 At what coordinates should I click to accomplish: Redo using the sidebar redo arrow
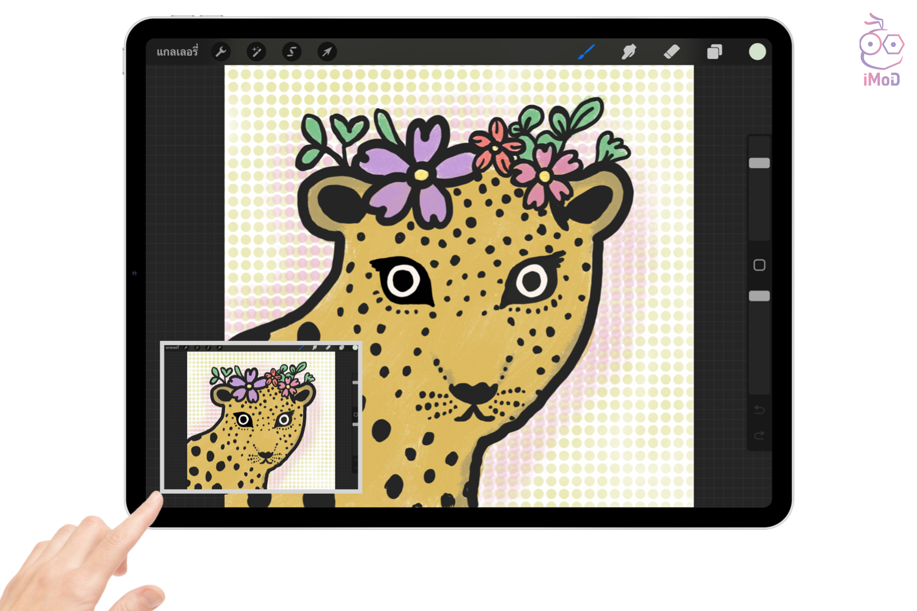click(x=759, y=436)
